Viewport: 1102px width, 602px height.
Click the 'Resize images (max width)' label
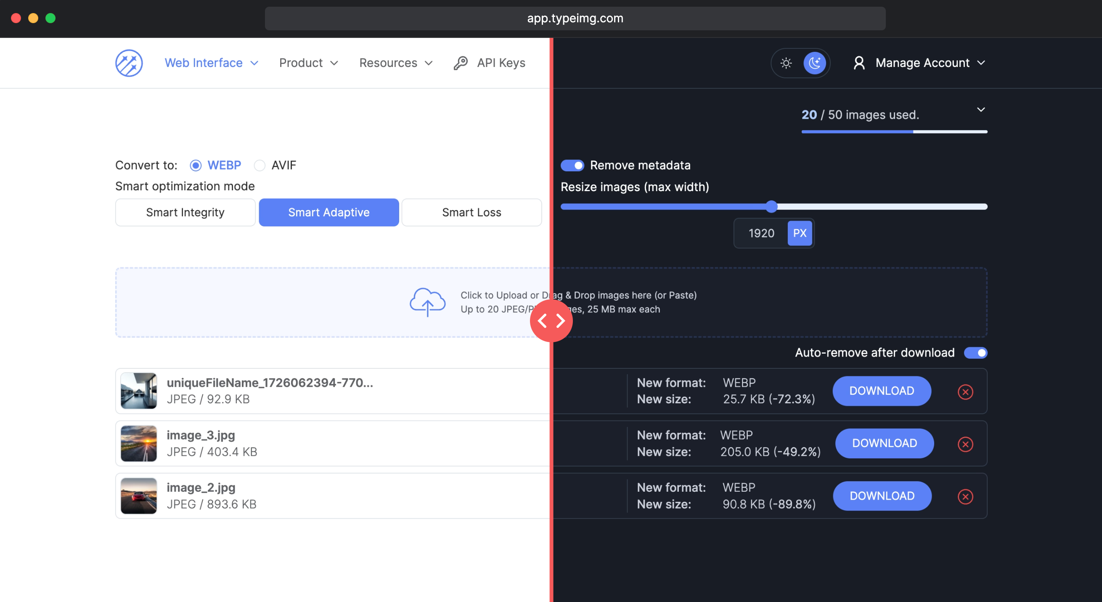tap(635, 187)
